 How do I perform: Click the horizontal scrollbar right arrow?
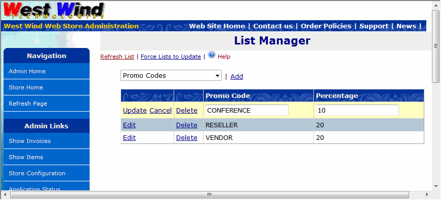coord(427,194)
